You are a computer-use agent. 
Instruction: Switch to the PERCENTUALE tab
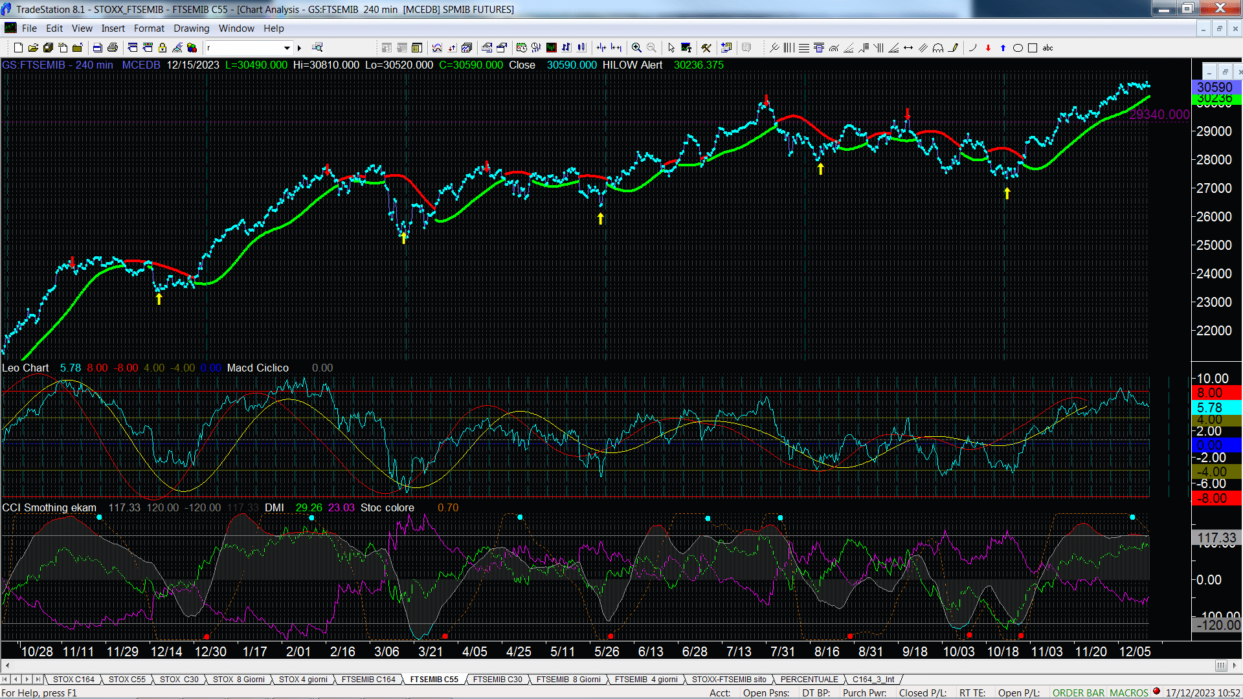click(809, 680)
